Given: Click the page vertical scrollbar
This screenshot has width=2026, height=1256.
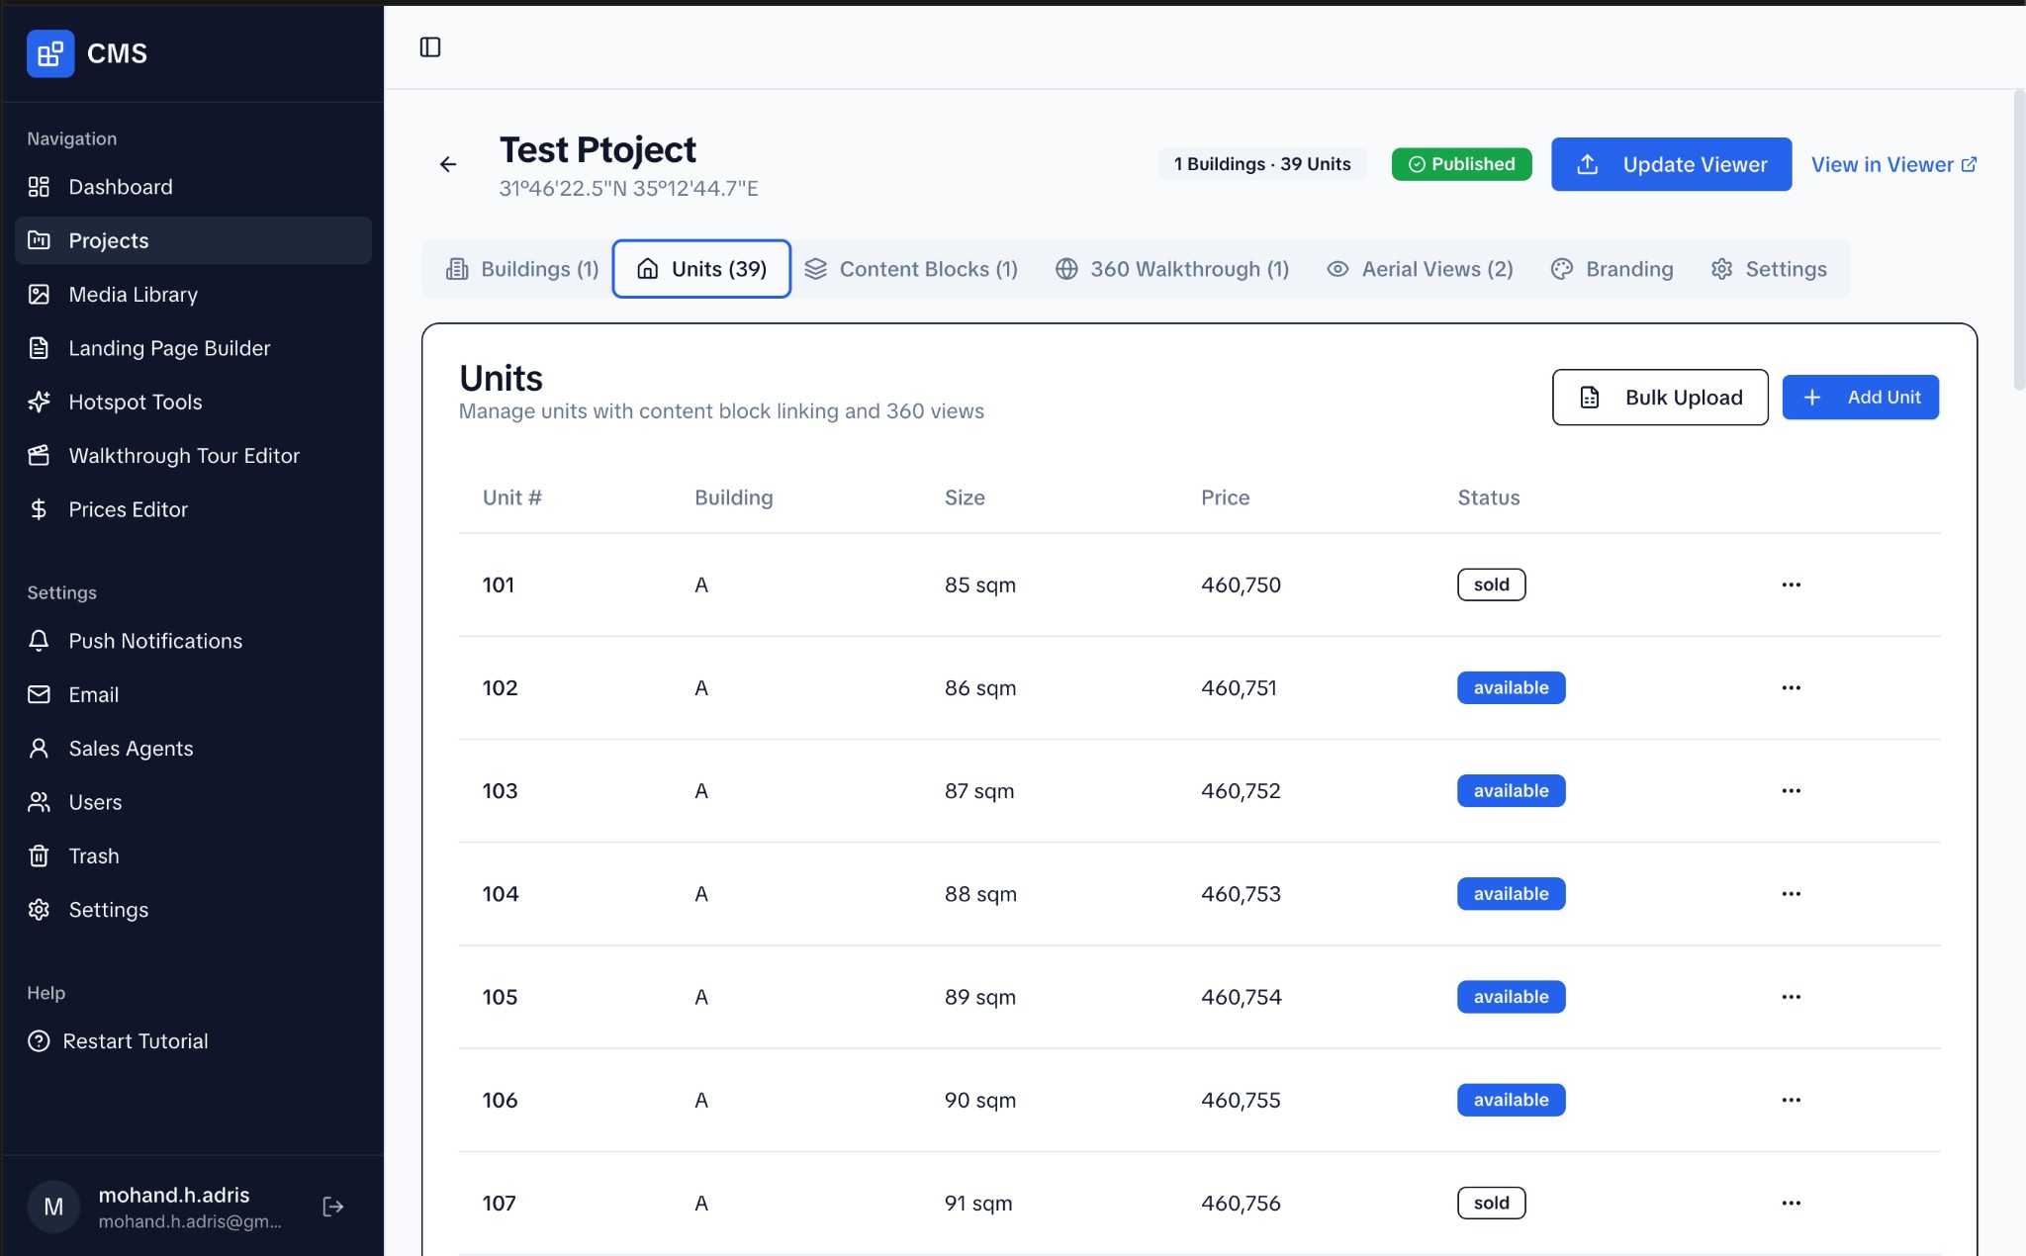Looking at the screenshot, I should (x=2019, y=240).
